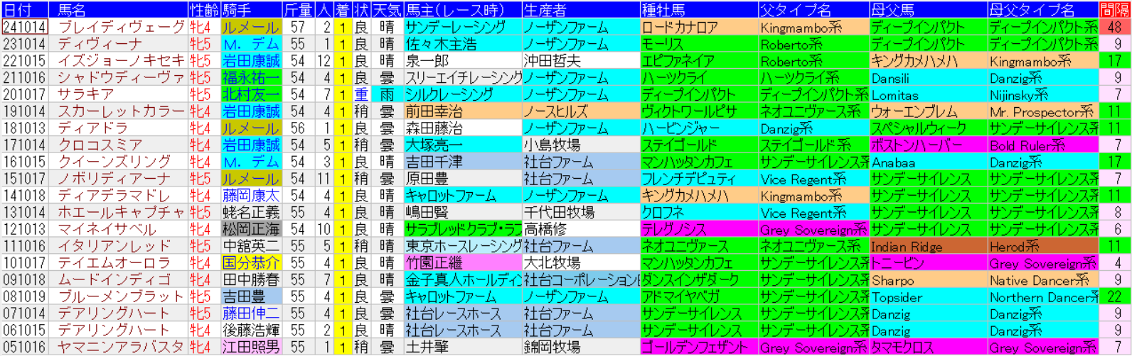Click sire テレグノシス cell
Viewport: 1132px width, 356px height.
(x=699, y=230)
